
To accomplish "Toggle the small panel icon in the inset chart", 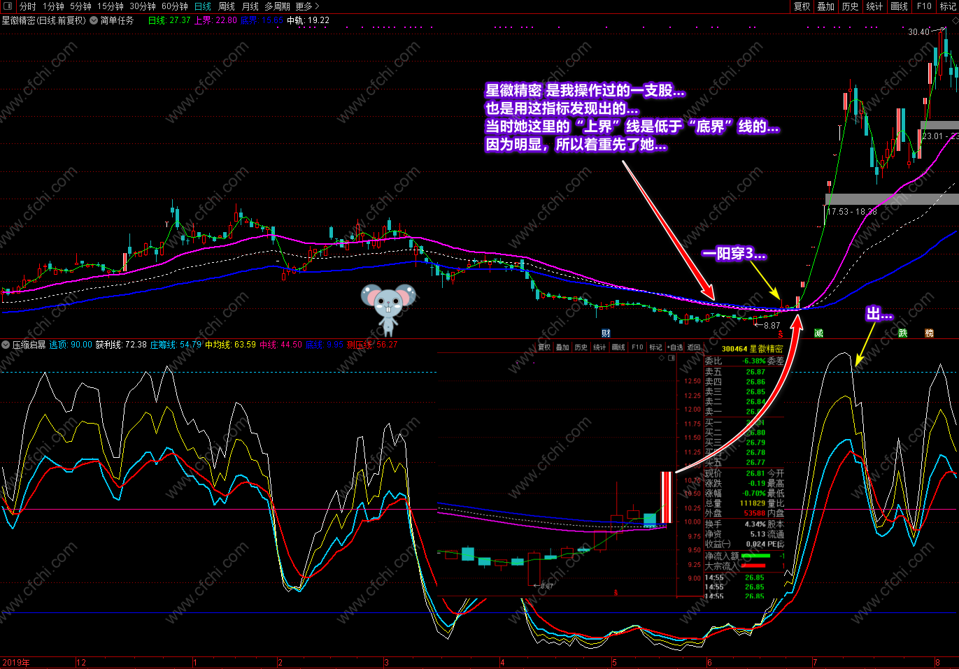I will (x=672, y=358).
